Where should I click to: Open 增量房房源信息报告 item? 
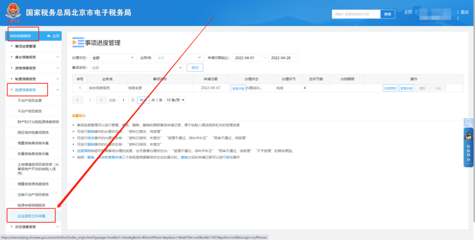point(33,184)
